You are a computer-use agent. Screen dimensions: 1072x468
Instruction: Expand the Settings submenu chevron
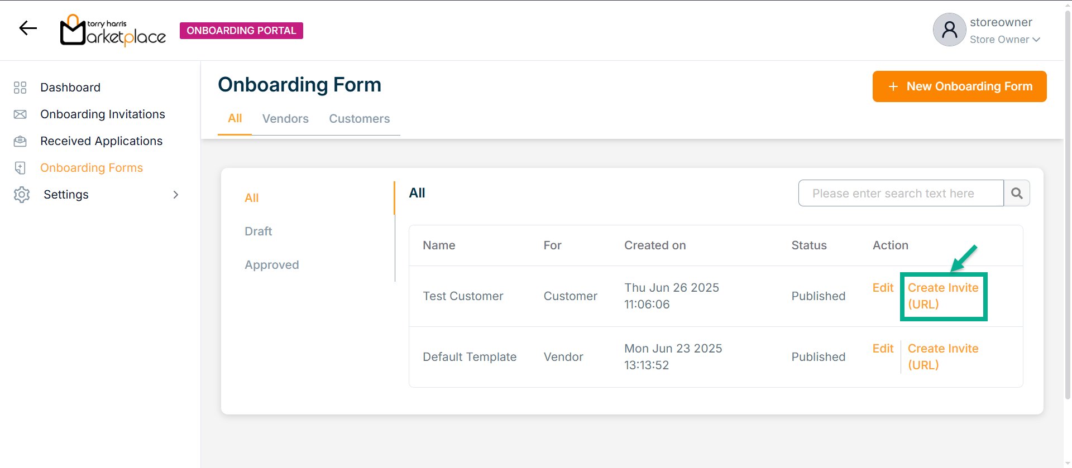[176, 195]
